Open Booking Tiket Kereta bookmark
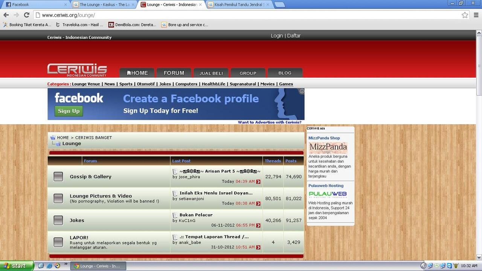The width and height of the screenshot is (482, 271). pos(27,25)
